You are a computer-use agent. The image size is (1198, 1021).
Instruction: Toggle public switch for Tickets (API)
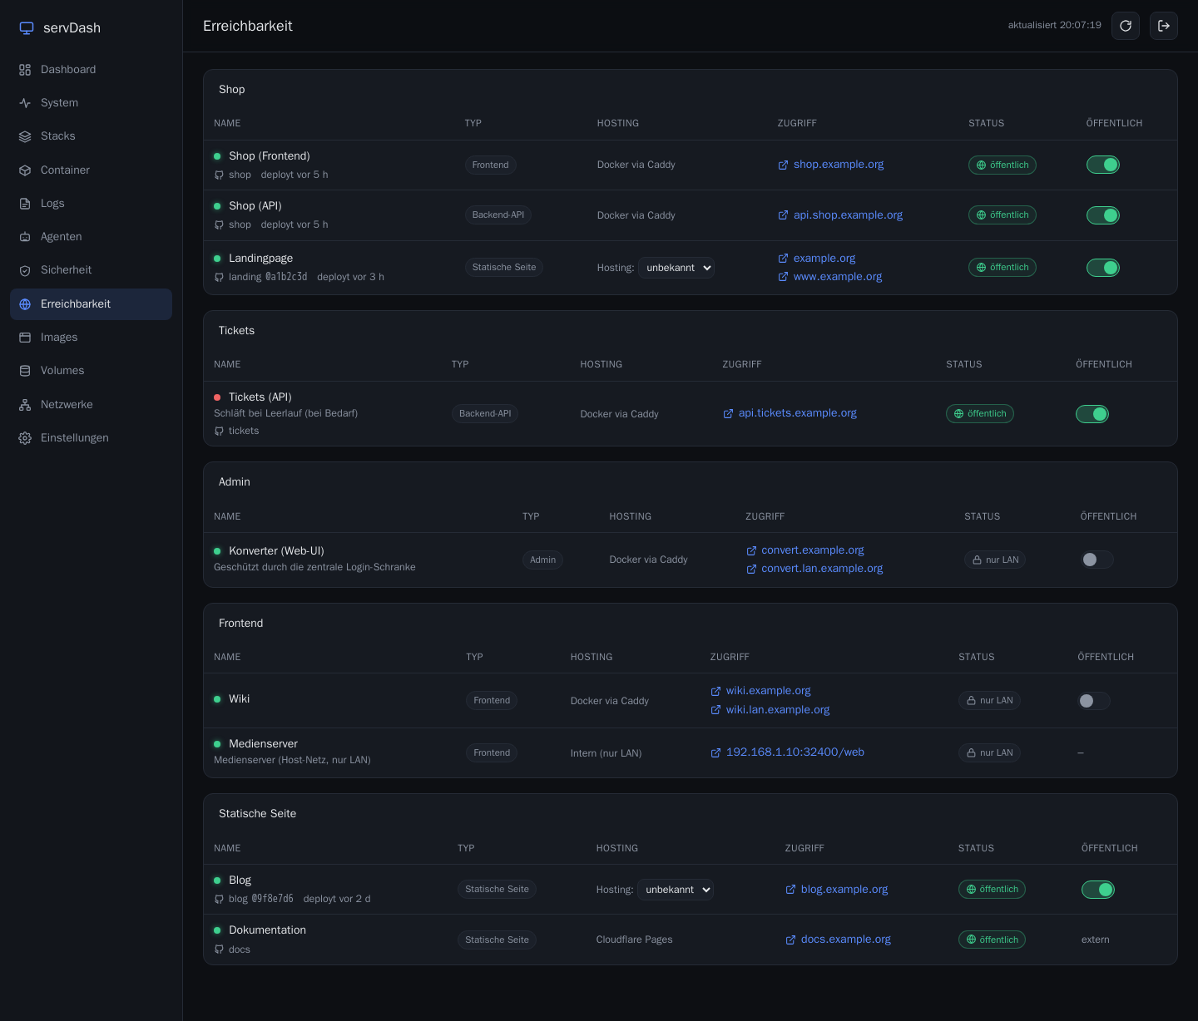pyautogui.click(x=1092, y=414)
